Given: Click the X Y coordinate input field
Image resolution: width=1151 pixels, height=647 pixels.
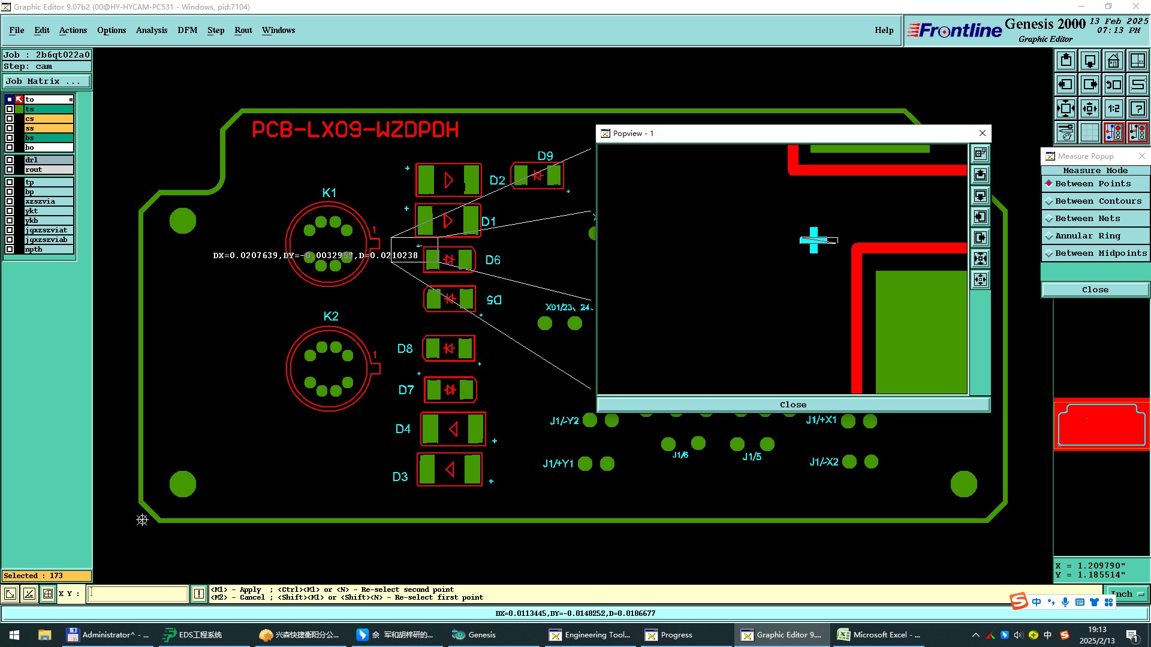Looking at the screenshot, I should point(138,594).
